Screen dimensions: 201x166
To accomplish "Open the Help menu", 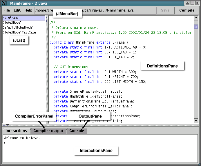I will tap(28, 10).
